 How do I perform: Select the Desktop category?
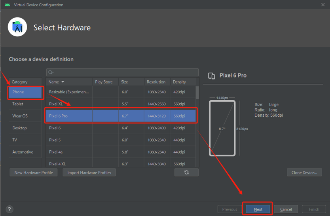coord(25,128)
